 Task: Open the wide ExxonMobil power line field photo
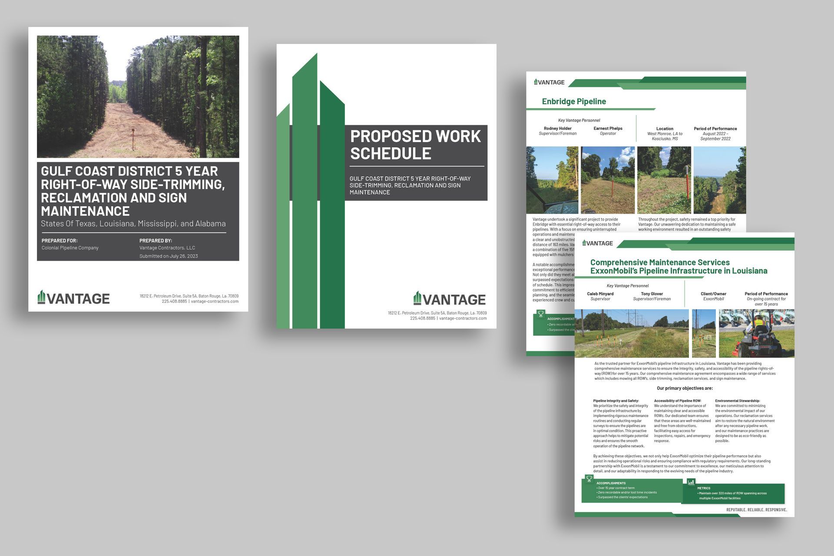[632, 333]
